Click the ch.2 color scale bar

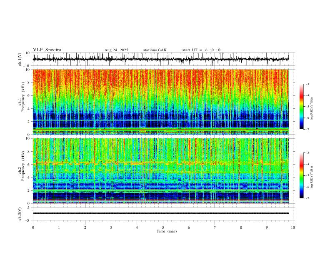pyautogui.click(x=302, y=175)
